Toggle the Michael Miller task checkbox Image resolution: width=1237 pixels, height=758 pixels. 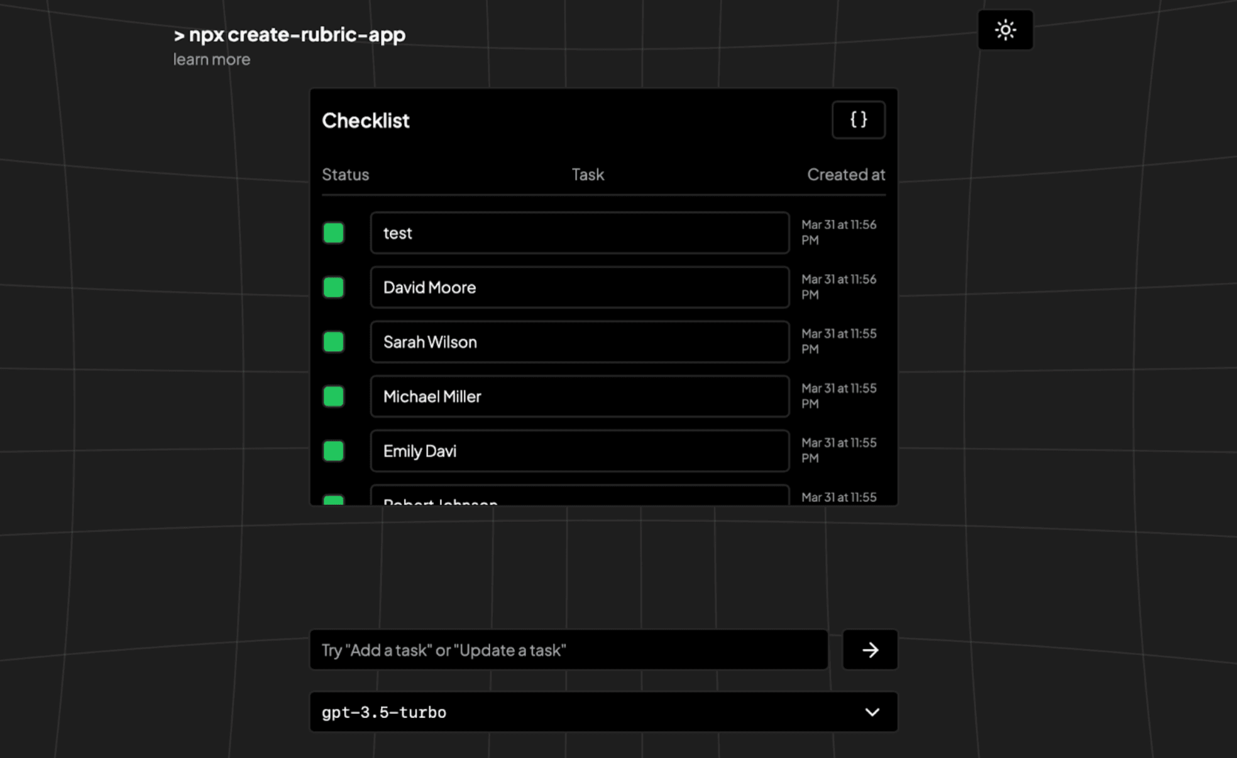point(333,397)
